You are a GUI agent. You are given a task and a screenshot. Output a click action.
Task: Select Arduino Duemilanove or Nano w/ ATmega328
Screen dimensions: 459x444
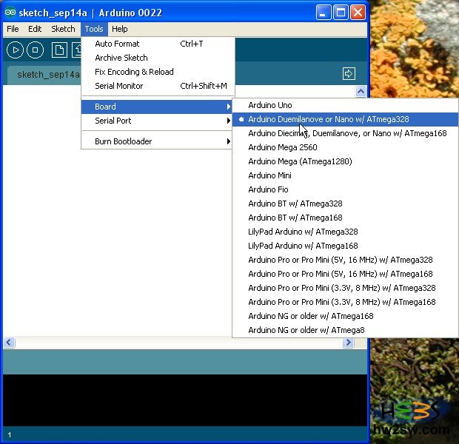pos(328,119)
